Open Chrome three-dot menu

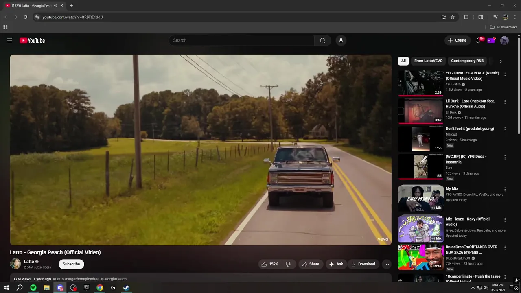point(515,17)
